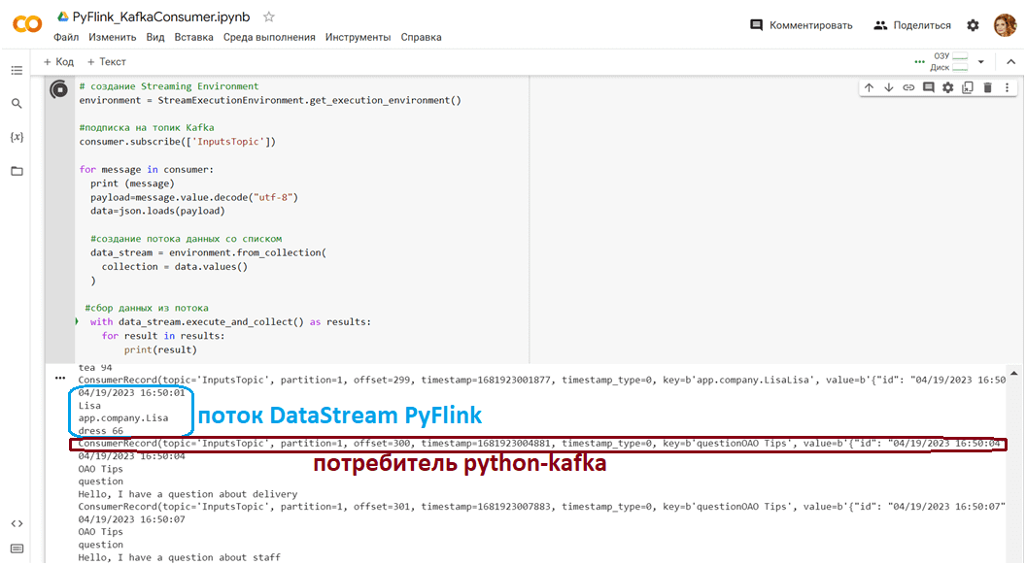
Task: Click the 'for message in consumer:' line
Action: click(x=147, y=169)
